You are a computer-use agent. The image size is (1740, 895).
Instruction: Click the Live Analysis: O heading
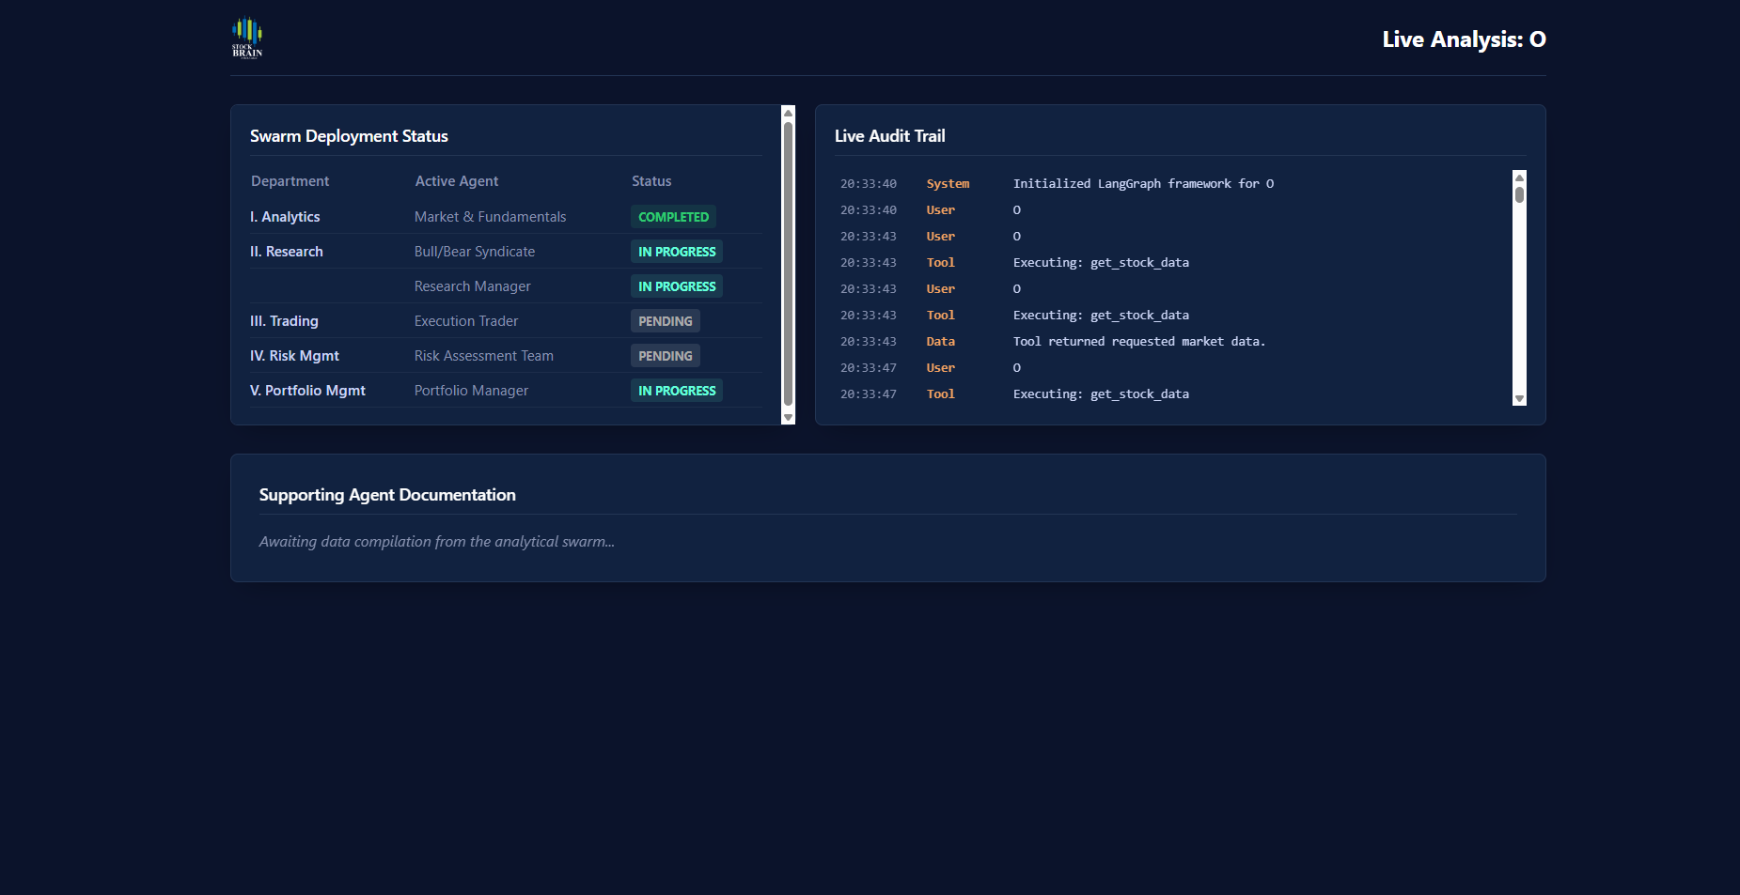point(1464,39)
